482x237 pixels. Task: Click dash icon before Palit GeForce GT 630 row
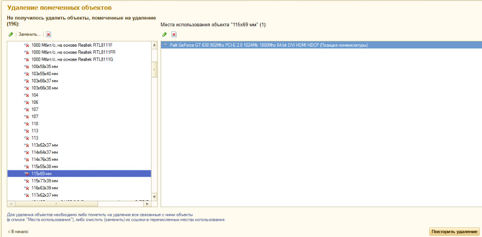165,45
